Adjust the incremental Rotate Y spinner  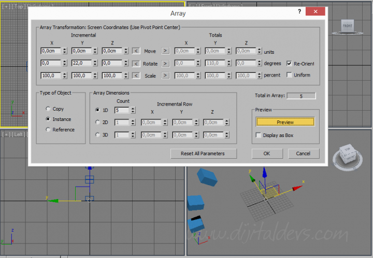coord(95,63)
